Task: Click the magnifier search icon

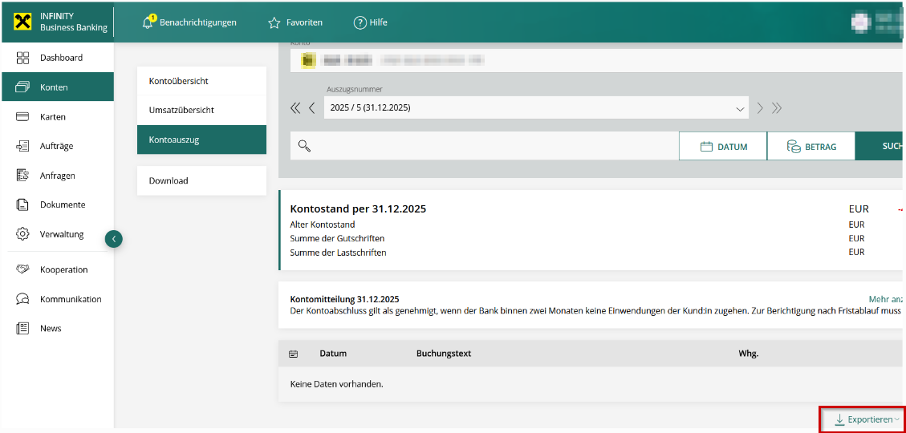Action: [304, 146]
